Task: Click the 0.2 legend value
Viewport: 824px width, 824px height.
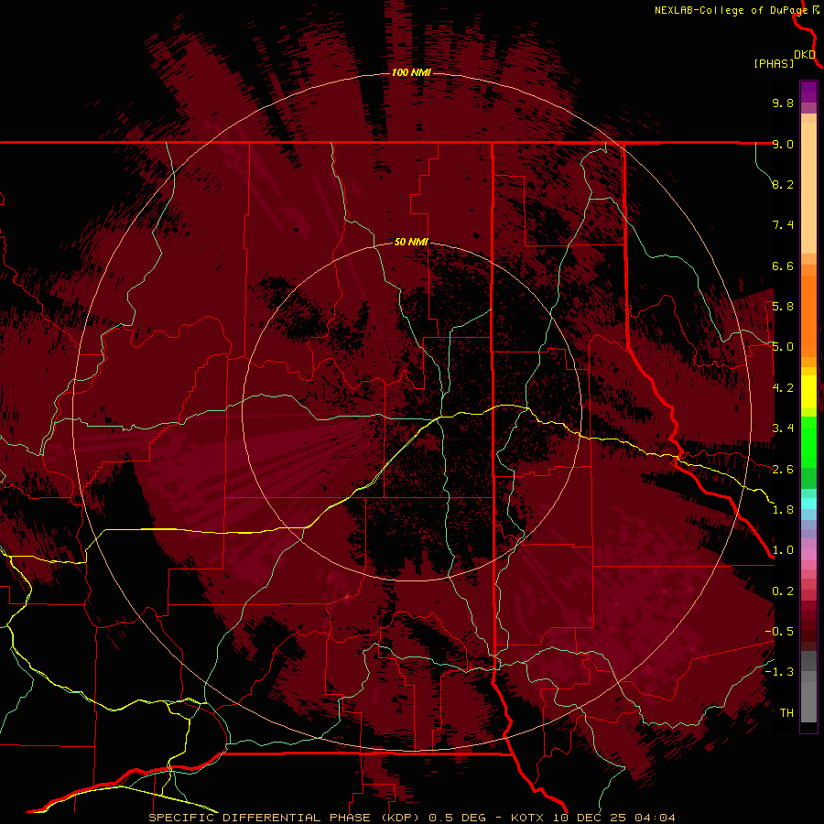Action: (x=783, y=591)
